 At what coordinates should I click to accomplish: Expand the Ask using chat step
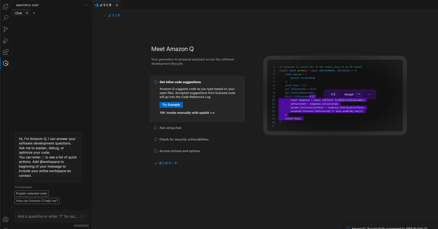pos(170,128)
